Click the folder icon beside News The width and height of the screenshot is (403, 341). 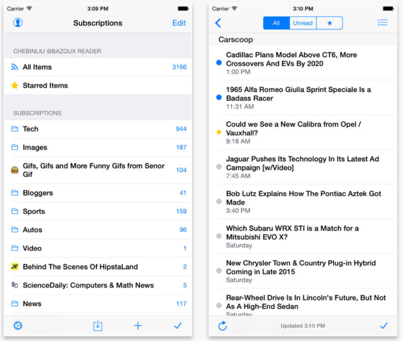coord(15,303)
